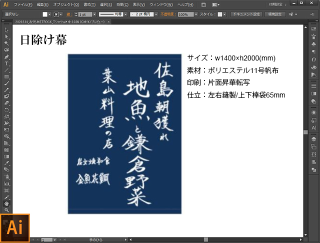Expand the opacity 100% dropdown
The image size is (320, 243).
(196, 14)
